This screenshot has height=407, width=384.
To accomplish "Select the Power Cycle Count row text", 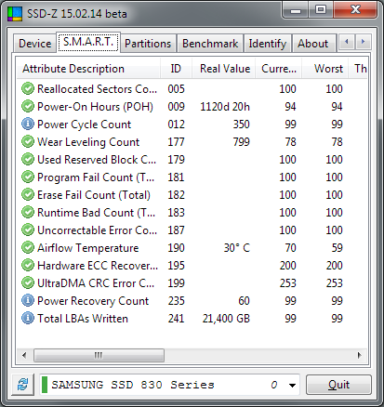I will 84,125.
